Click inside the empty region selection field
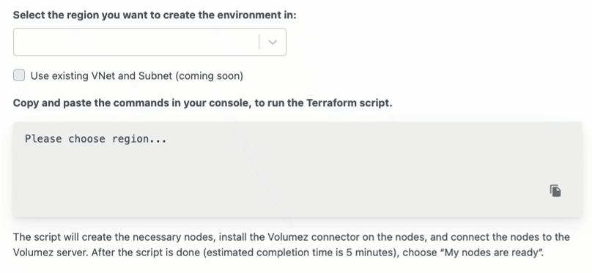 (136, 42)
